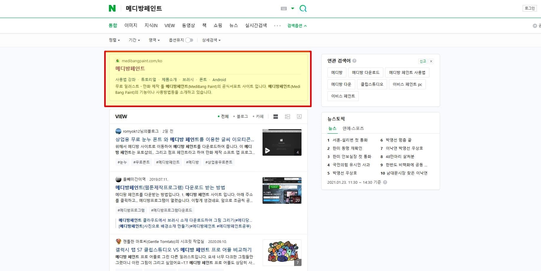
Task: Click the #메디방프로그램다운로드 hashtag
Action: click(x=172, y=210)
